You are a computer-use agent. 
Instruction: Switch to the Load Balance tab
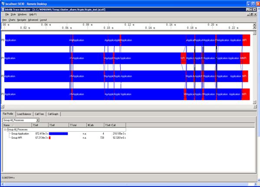(x=24, y=114)
